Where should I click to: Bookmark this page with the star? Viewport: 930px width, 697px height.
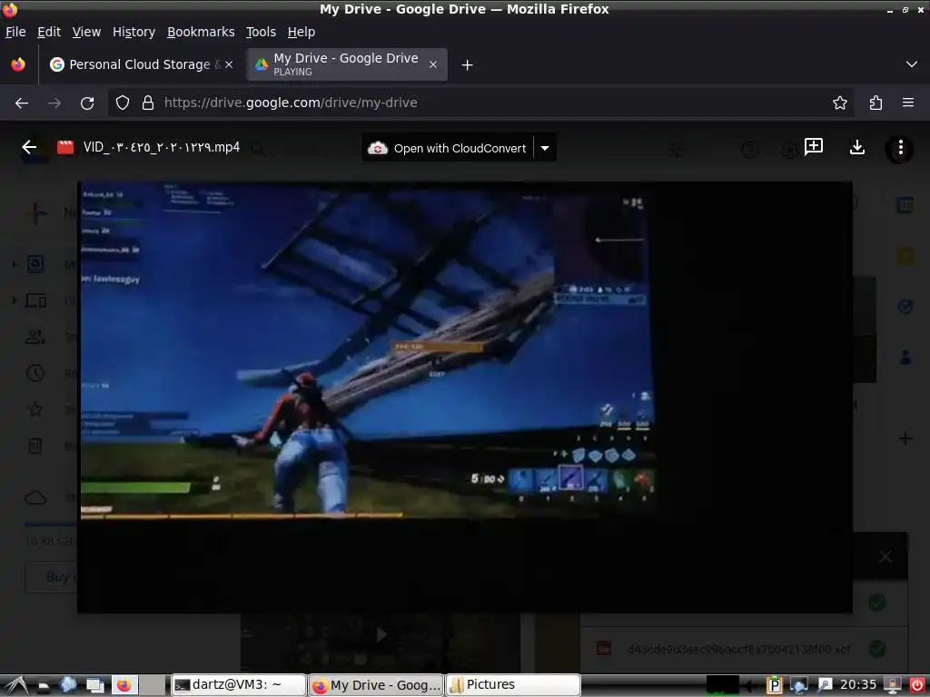[x=840, y=103]
